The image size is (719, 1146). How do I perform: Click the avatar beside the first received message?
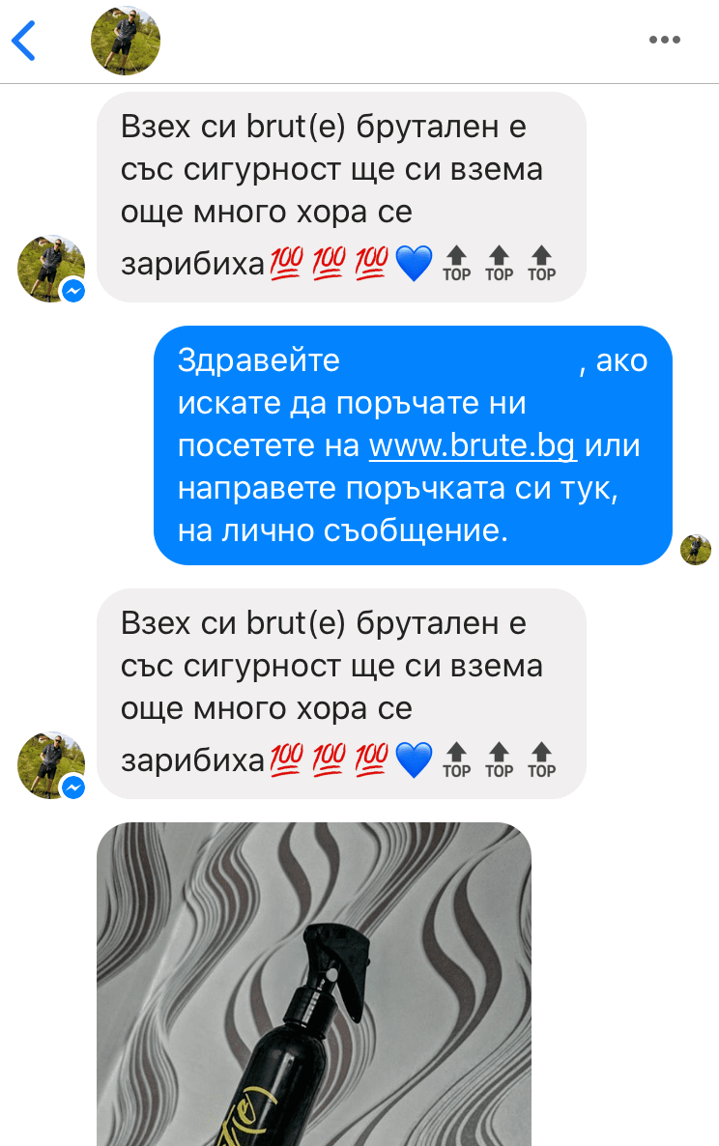click(x=51, y=269)
